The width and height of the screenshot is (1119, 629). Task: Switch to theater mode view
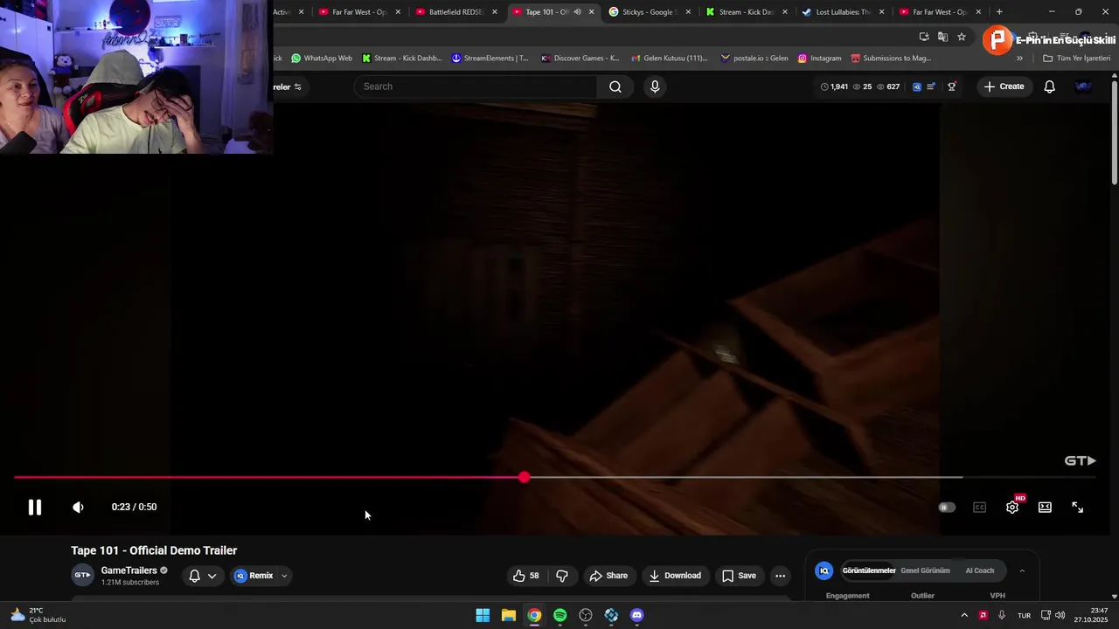[1045, 507]
